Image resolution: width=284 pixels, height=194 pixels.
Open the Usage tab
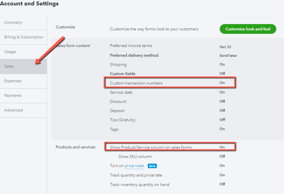point(10,52)
